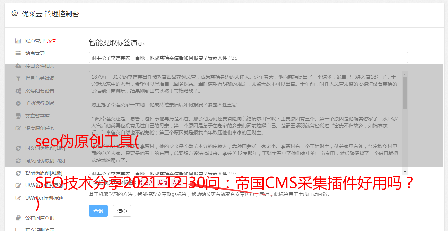Open the 采集细节设置 gears icon
Image resolution: width=448 pixels, height=231 pixels.
18,91
